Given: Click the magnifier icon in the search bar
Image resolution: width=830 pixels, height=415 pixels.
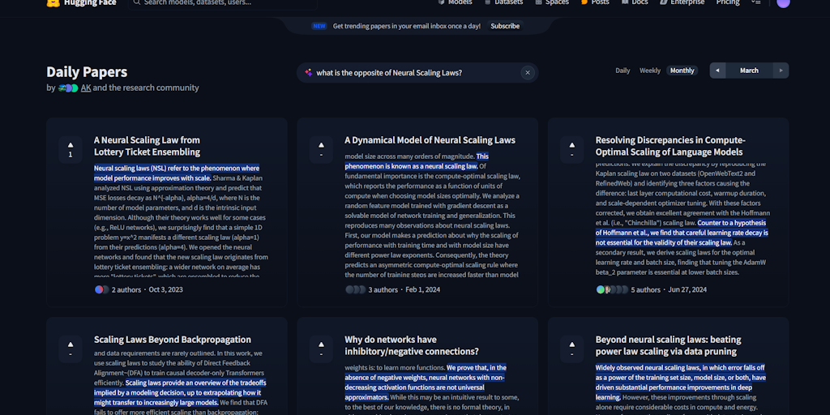Looking at the screenshot, I should pyautogui.click(x=137, y=2).
